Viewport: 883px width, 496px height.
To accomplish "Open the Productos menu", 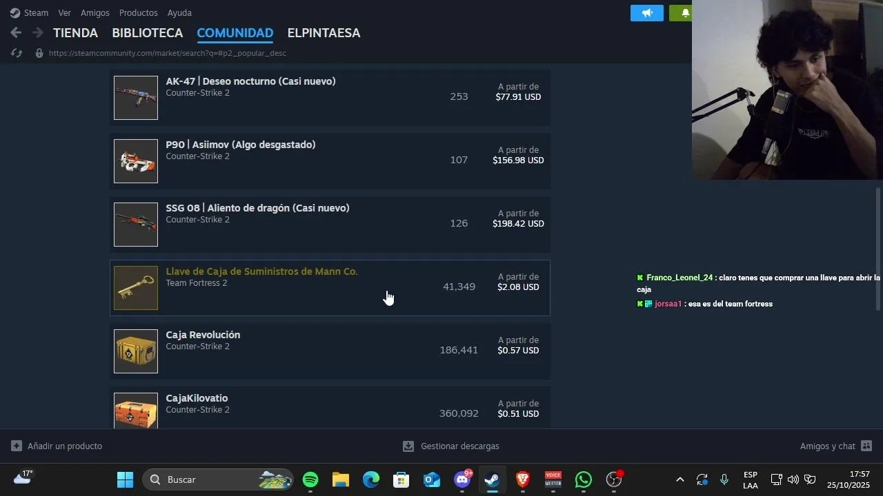I will pyautogui.click(x=138, y=12).
